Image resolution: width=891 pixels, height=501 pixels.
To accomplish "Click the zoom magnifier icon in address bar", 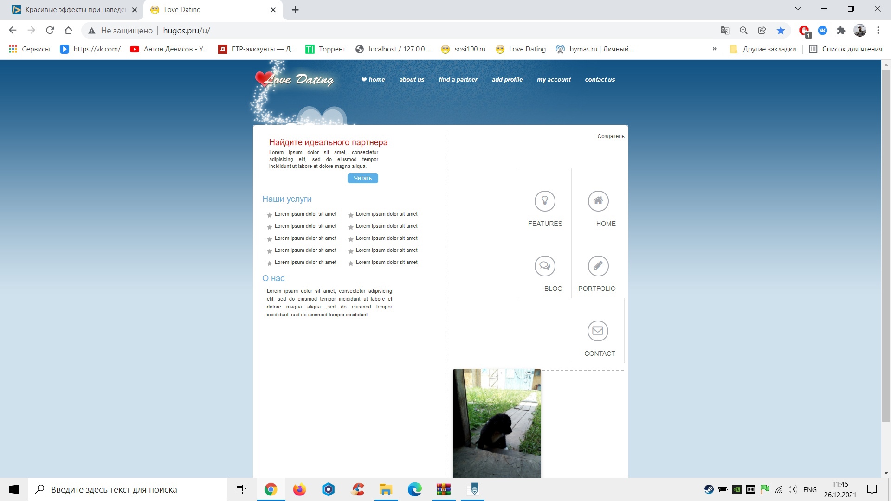I will pyautogui.click(x=743, y=31).
